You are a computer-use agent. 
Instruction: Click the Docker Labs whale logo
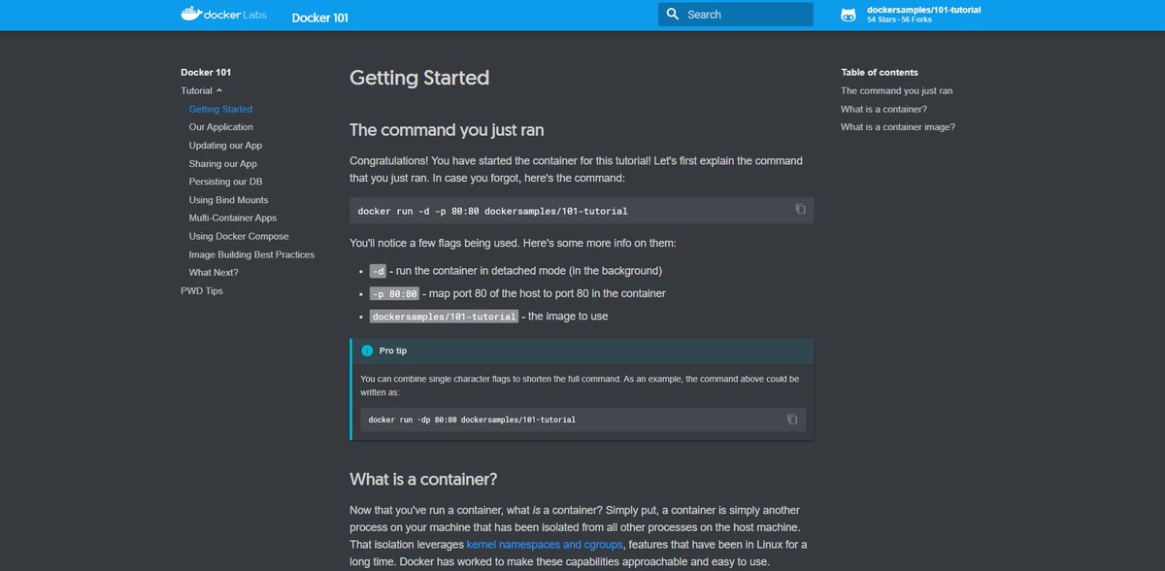(223, 15)
